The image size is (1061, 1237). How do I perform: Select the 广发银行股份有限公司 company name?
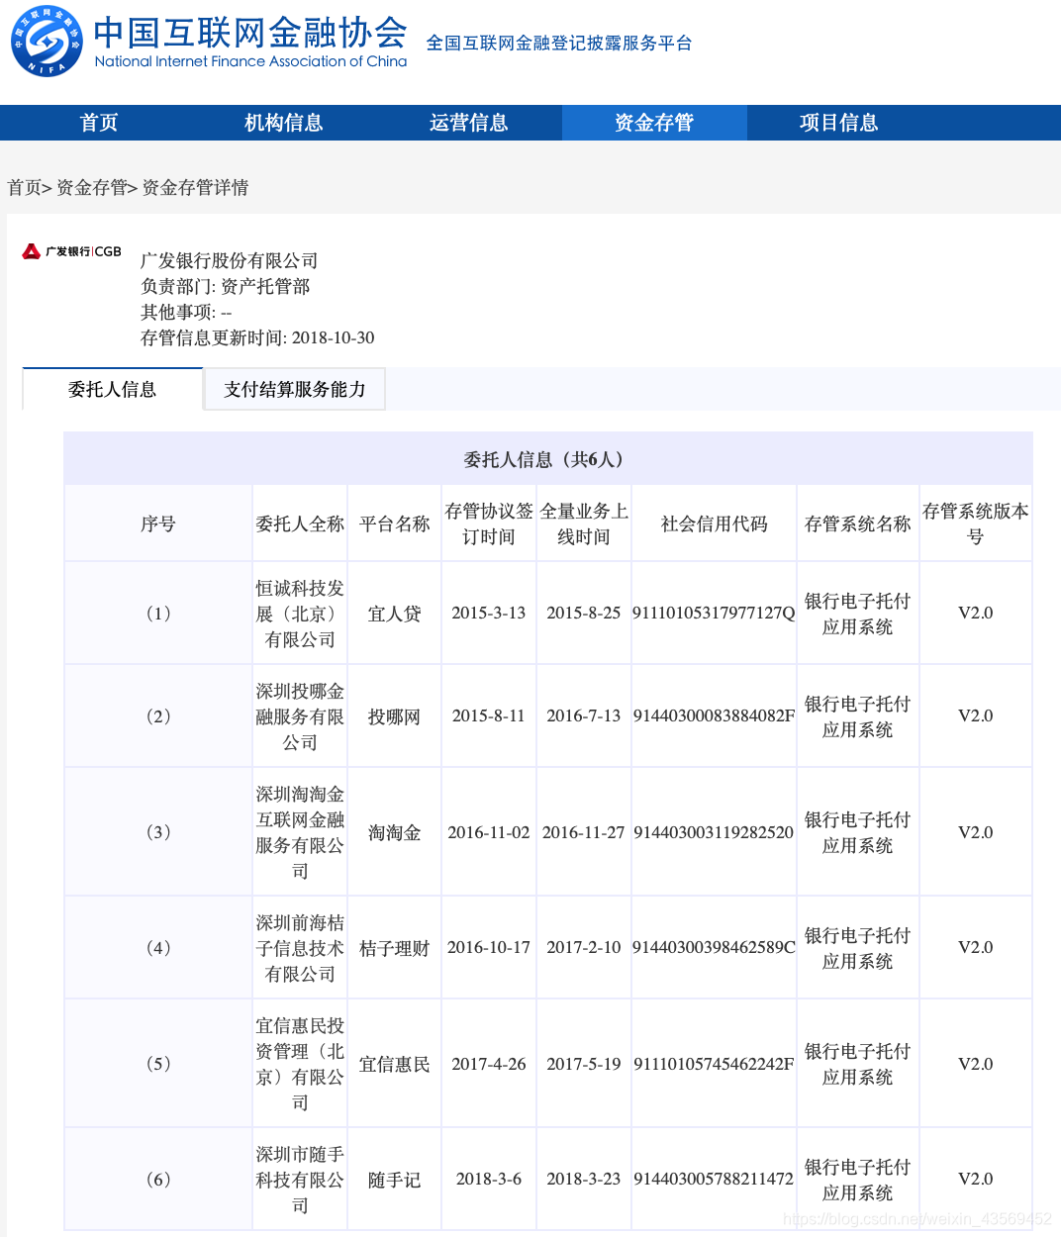230,260
